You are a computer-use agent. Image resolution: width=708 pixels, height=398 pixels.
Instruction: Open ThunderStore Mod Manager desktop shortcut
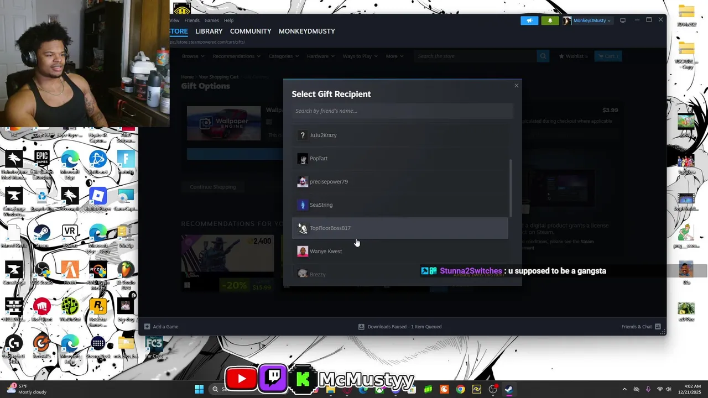[14, 165]
